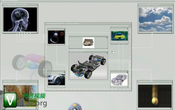The width and height of the screenshot is (175, 110).
Task: Collapse the main vehicle container block
Action: pyautogui.click(x=130, y=27)
